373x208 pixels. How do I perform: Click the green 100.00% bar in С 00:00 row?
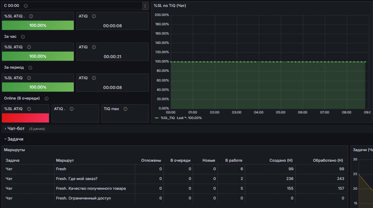point(38,26)
